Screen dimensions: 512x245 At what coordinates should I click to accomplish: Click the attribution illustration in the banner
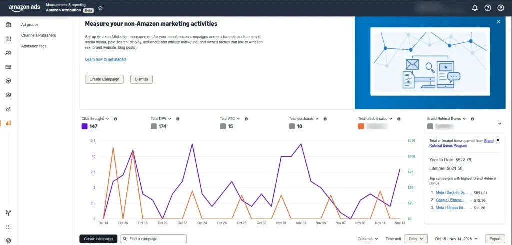[x=430, y=61]
